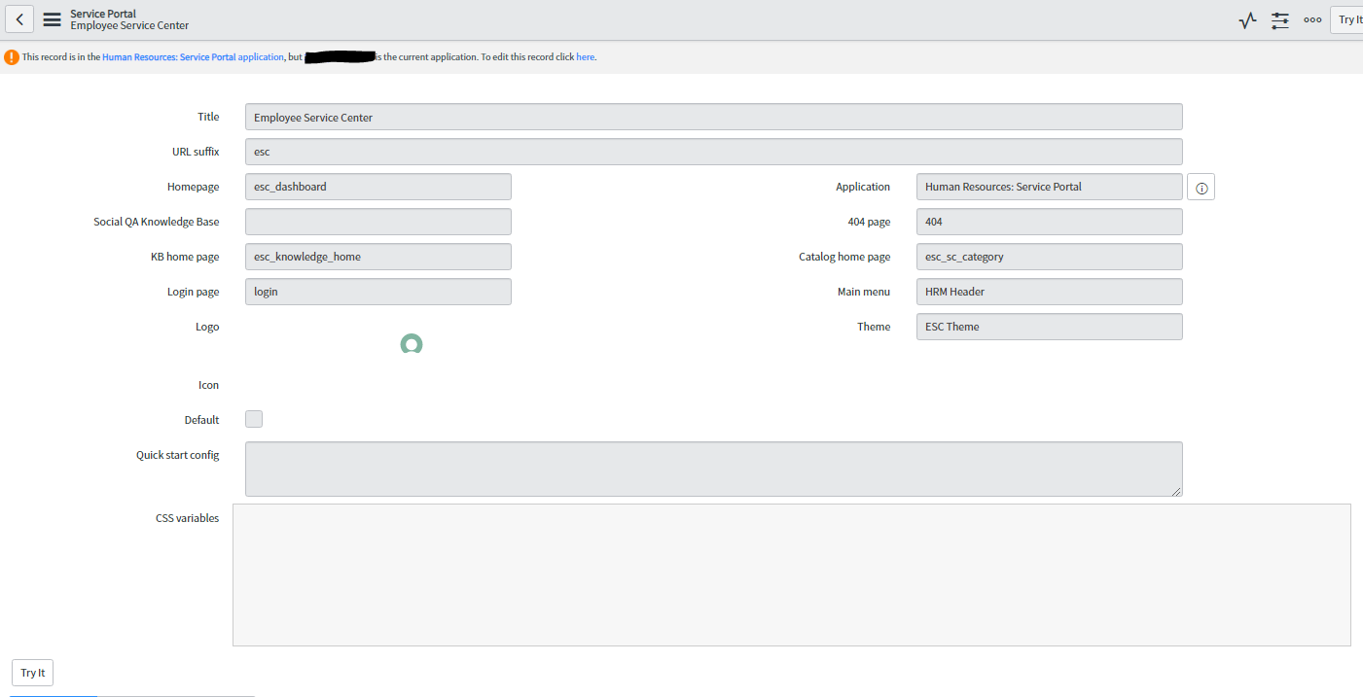Click the 404 page label
This screenshot has height=697, width=1363.
[x=869, y=222]
